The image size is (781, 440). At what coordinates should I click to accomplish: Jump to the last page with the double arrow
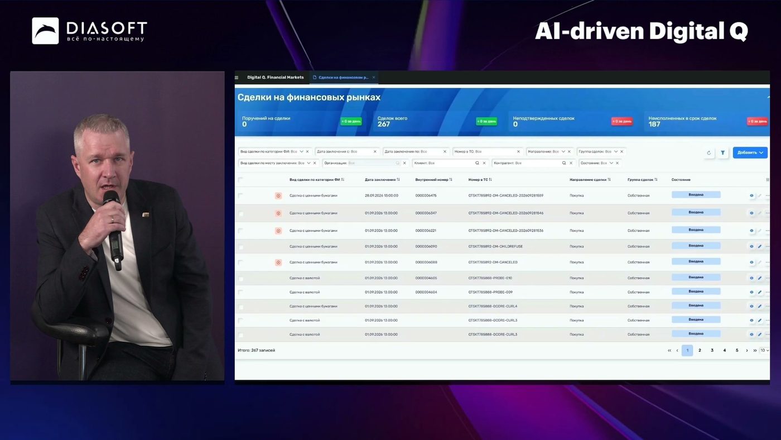pos(755,351)
